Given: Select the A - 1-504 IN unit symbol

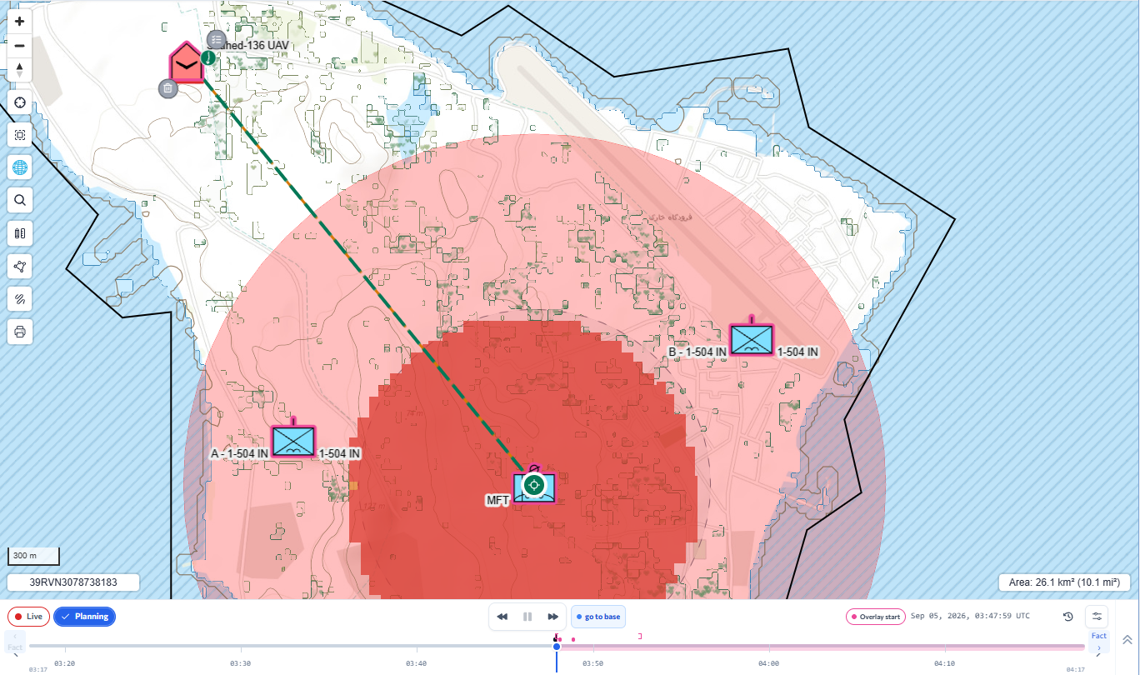Looking at the screenshot, I should [293, 440].
